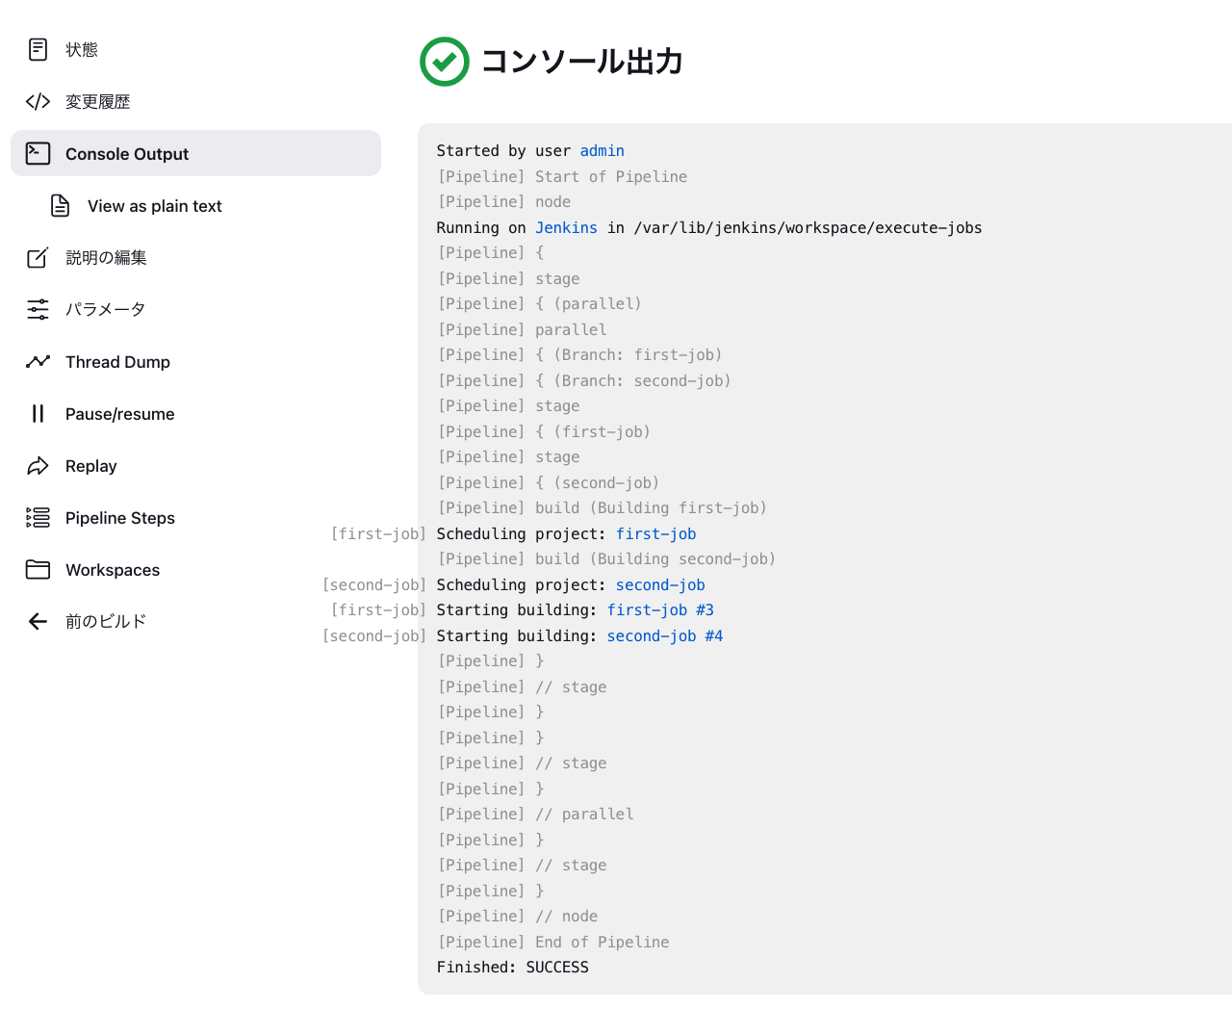The image size is (1232, 1009).
Task: Open the second-job project link
Action: pos(659,584)
